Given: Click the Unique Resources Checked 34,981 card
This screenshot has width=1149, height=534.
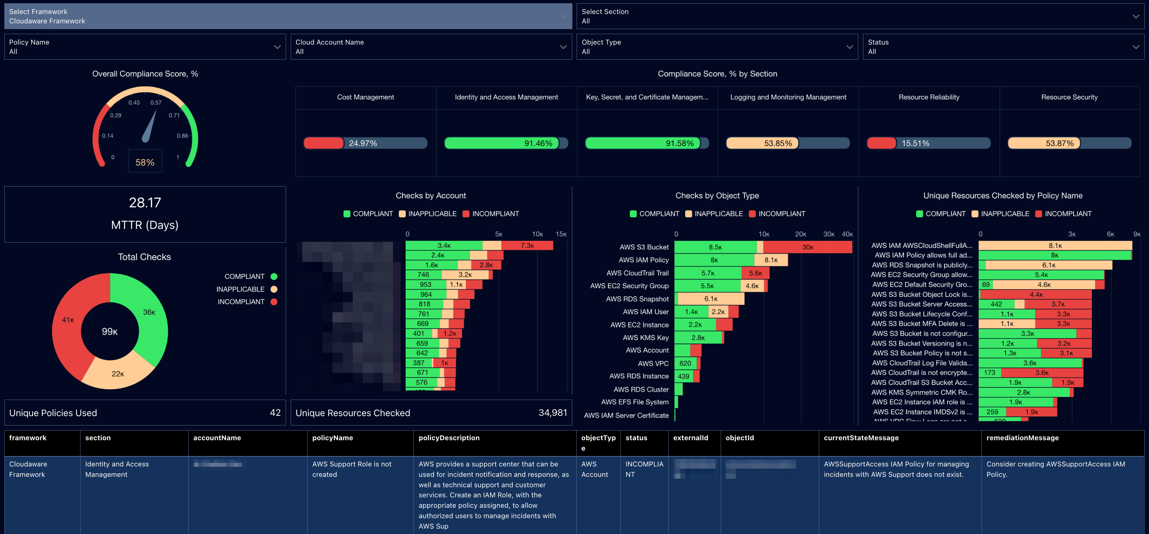Looking at the screenshot, I should click(x=431, y=413).
